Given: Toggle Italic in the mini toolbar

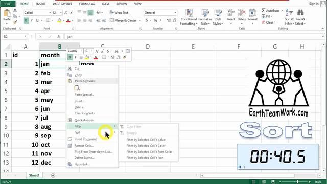Looking at the screenshot, I should click(x=75, y=57).
